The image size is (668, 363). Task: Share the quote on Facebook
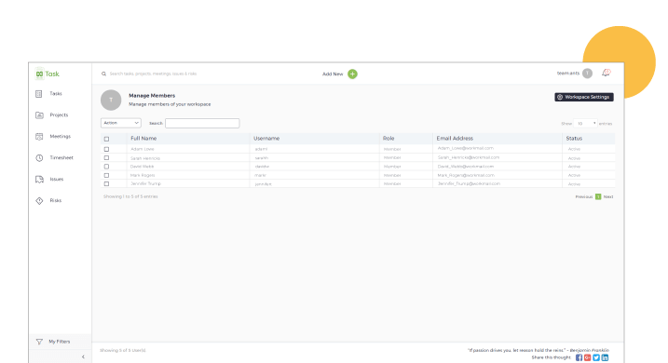[579, 357]
